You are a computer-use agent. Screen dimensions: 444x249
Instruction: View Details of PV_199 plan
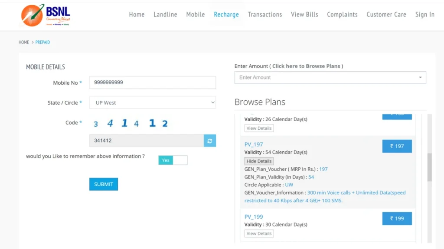(259, 233)
